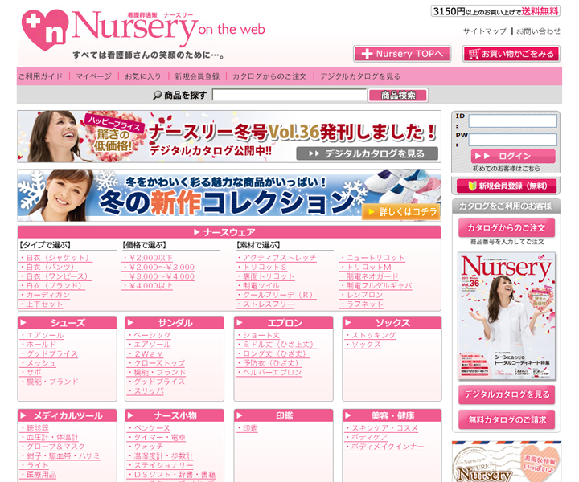Open the shopping cart お買い物かごをみる
This screenshot has height=482, width=579.
click(511, 54)
